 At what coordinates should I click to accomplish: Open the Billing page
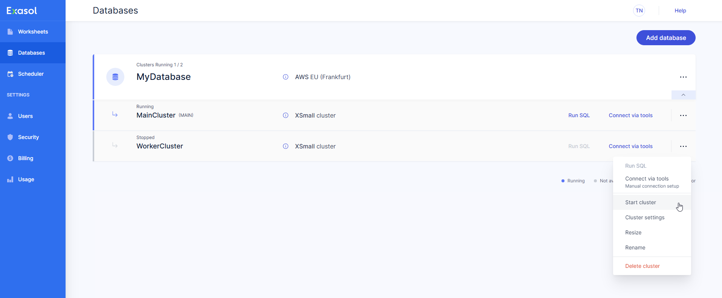click(x=25, y=158)
